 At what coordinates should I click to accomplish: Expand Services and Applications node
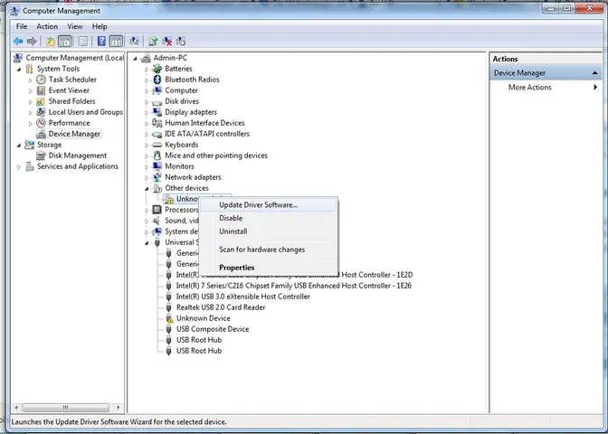pos(19,167)
